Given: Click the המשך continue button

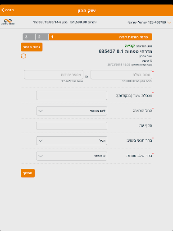Looking at the screenshot, I should click(x=27, y=173).
